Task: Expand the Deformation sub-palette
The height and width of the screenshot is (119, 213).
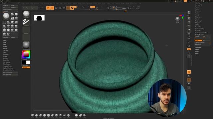Action: 198,11
